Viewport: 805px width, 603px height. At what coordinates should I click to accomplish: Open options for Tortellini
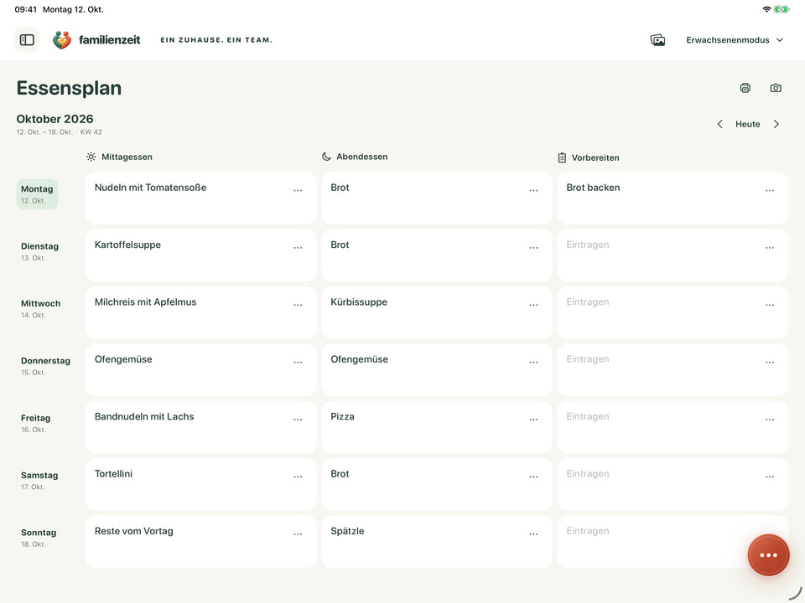[298, 477]
